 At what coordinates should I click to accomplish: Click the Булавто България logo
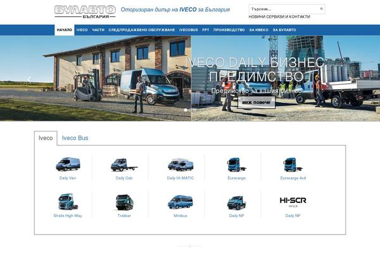85,12
